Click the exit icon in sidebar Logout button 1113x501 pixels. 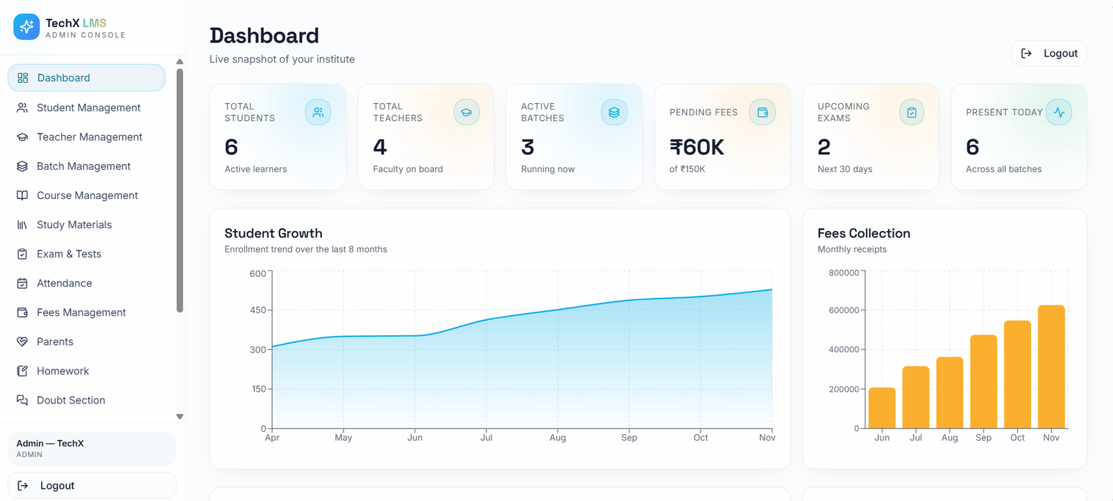click(23, 486)
